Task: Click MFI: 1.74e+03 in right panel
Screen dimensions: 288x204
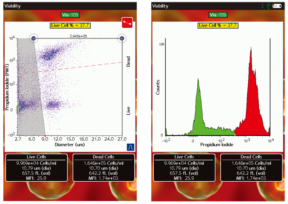Action: pyautogui.click(x=251, y=178)
